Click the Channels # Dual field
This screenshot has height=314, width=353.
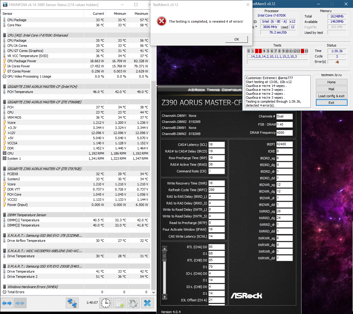pyautogui.click(x=284, y=116)
